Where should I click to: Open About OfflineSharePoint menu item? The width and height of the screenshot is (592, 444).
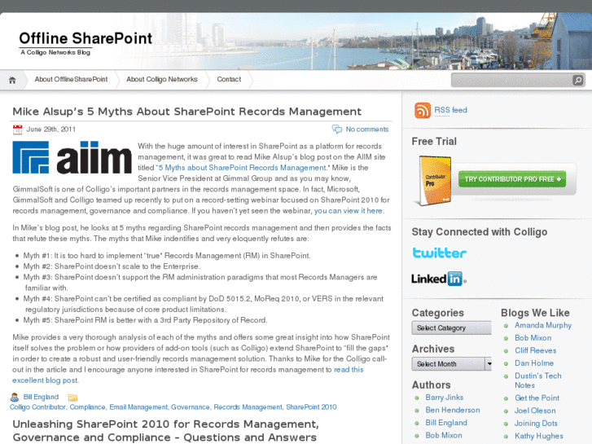pyautogui.click(x=71, y=79)
